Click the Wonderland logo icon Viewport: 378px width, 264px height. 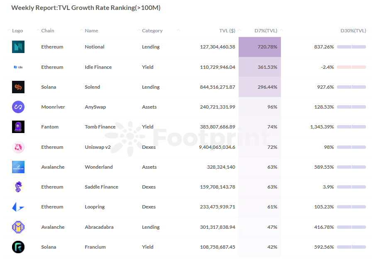18,167
